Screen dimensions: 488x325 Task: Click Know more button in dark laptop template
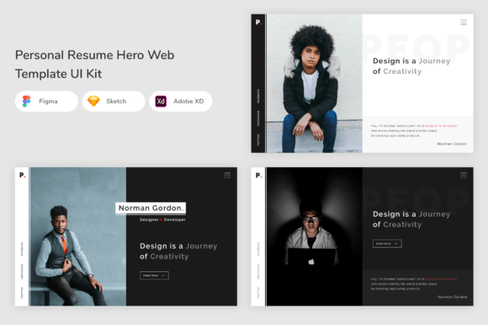[x=387, y=244]
